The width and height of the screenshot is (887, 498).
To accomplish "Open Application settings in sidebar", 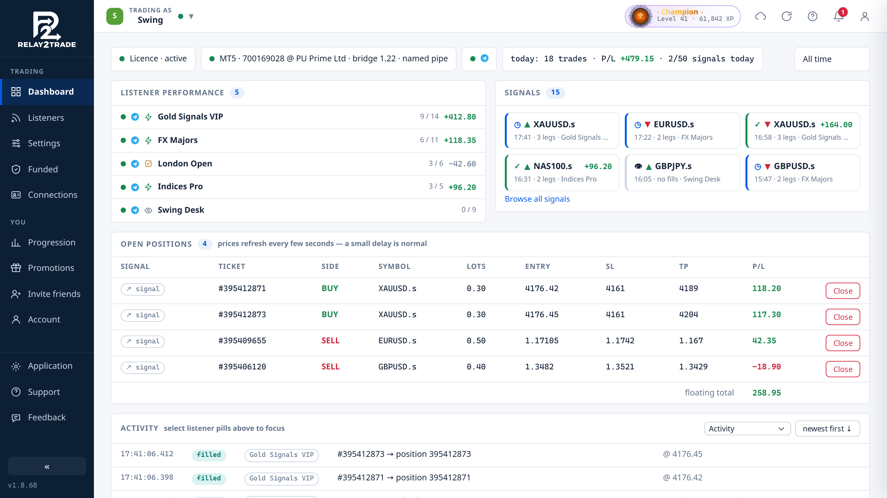I will 47,366.
